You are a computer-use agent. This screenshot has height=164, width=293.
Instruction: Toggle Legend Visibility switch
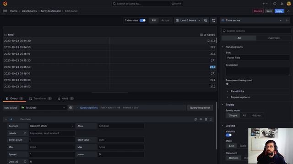click(228, 135)
